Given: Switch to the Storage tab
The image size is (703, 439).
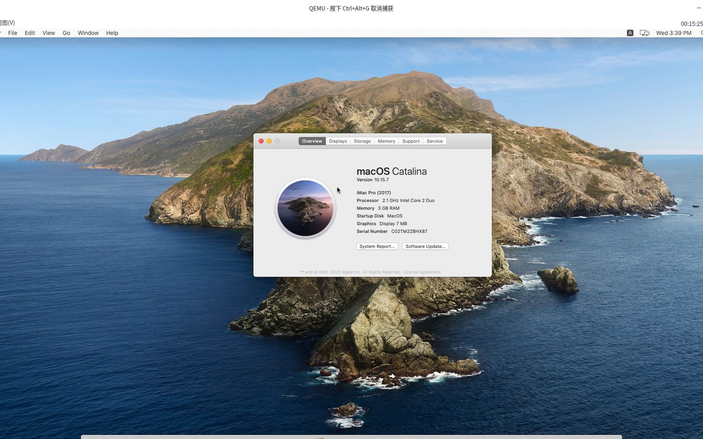Looking at the screenshot, I should click(x=362, y=141).
